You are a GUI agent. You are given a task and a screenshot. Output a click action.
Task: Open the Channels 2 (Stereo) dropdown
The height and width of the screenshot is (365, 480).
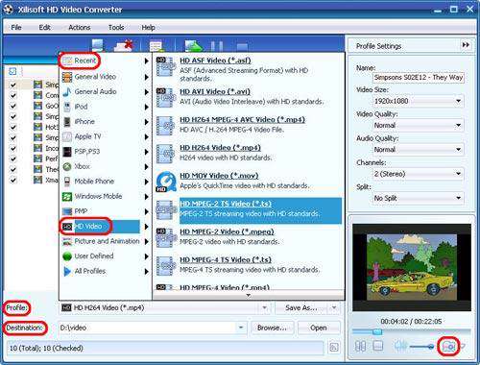pyautogui.click(x=459, y=174)
